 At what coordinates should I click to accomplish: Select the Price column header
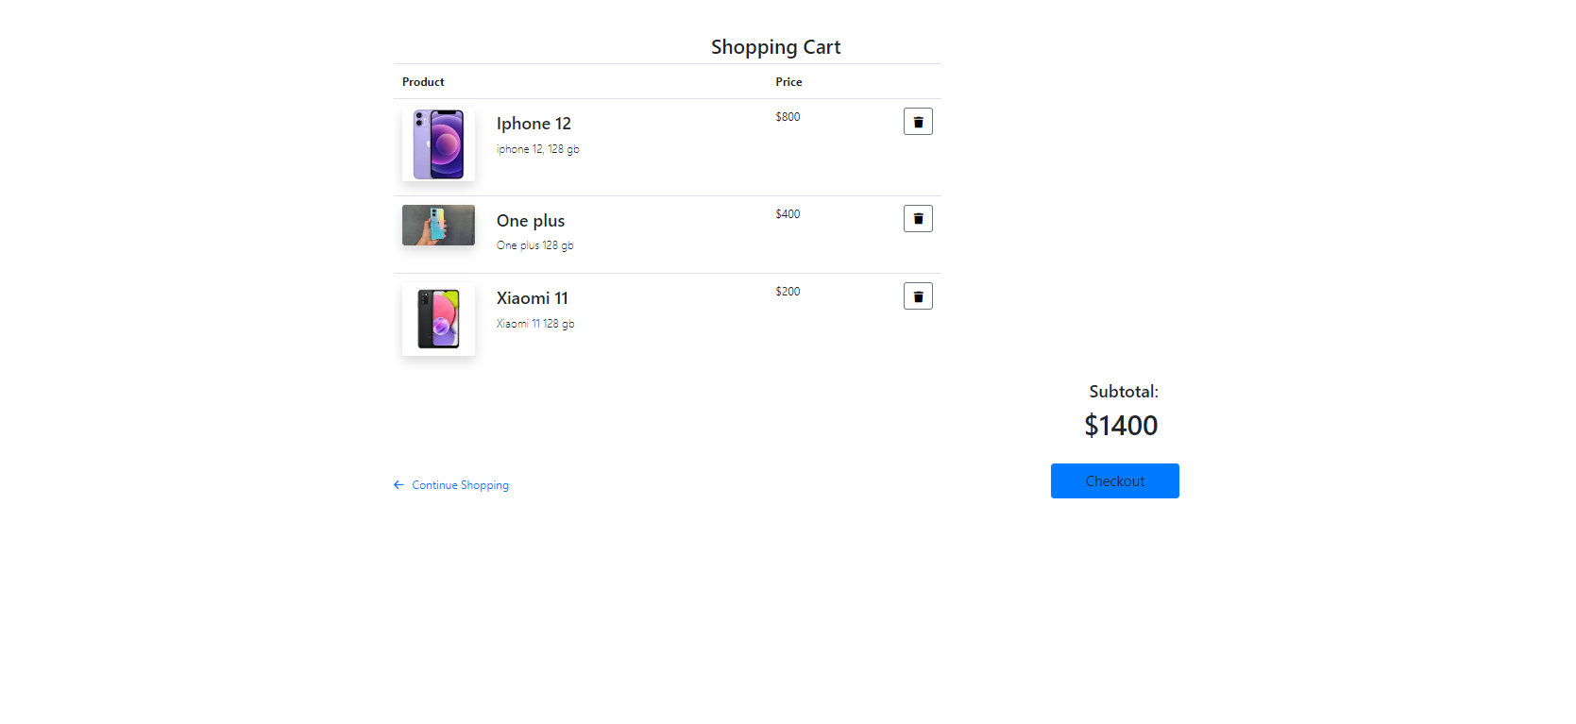(788, 81)
